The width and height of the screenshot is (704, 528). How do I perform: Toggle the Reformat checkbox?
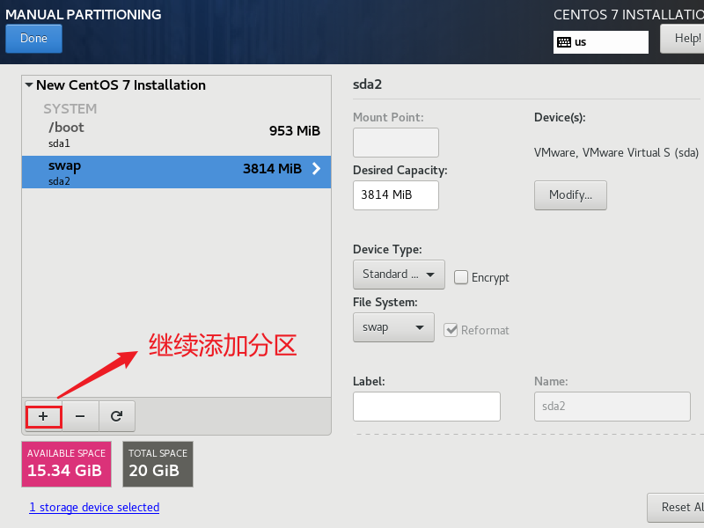pos(451,330)
